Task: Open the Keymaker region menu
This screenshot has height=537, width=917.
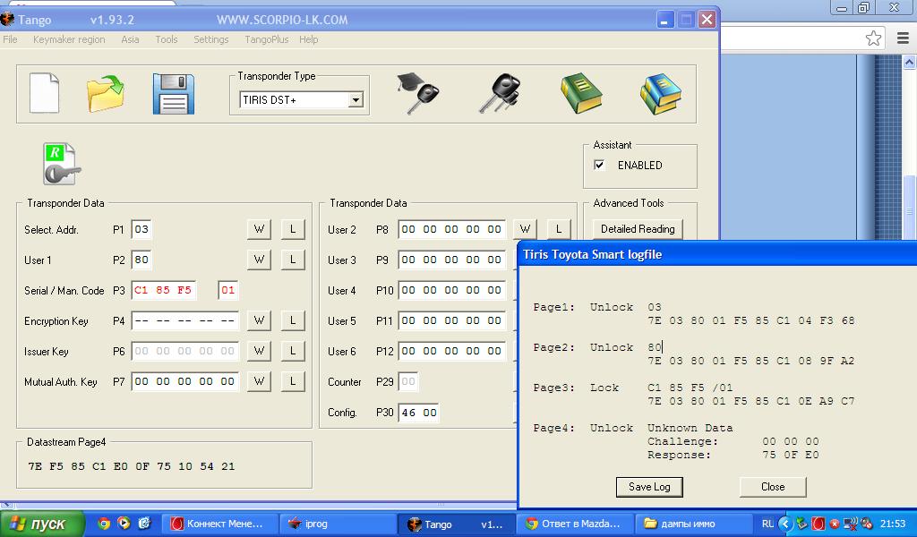Action: coord(69,39)
